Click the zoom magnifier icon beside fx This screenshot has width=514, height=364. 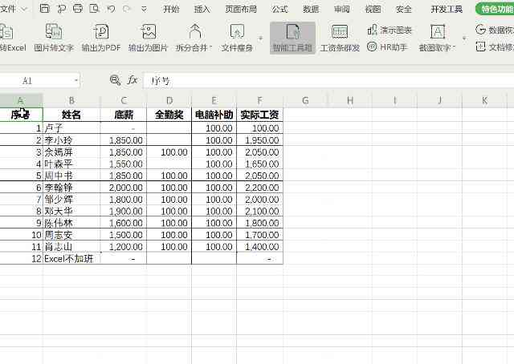[x=115, y=80]
